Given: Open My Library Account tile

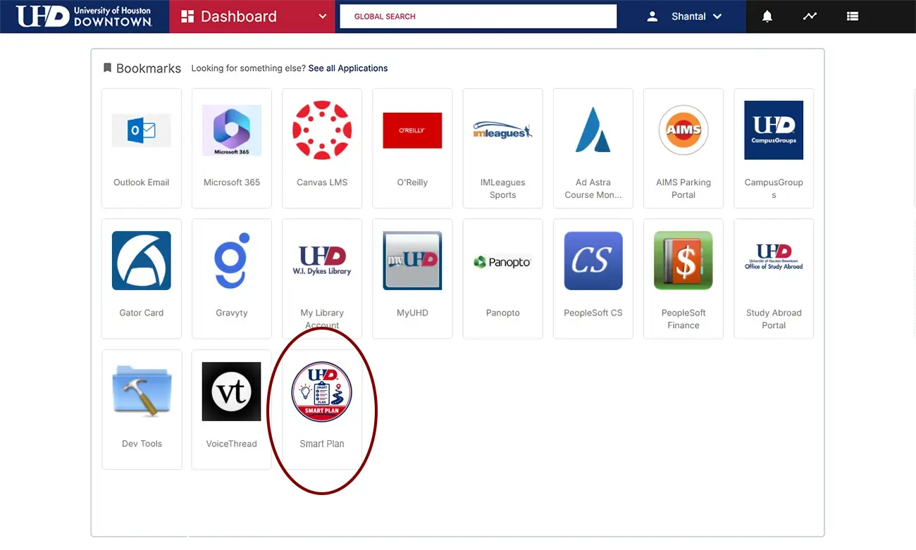Looking at the screenshot, I should (x=322, y=279).
